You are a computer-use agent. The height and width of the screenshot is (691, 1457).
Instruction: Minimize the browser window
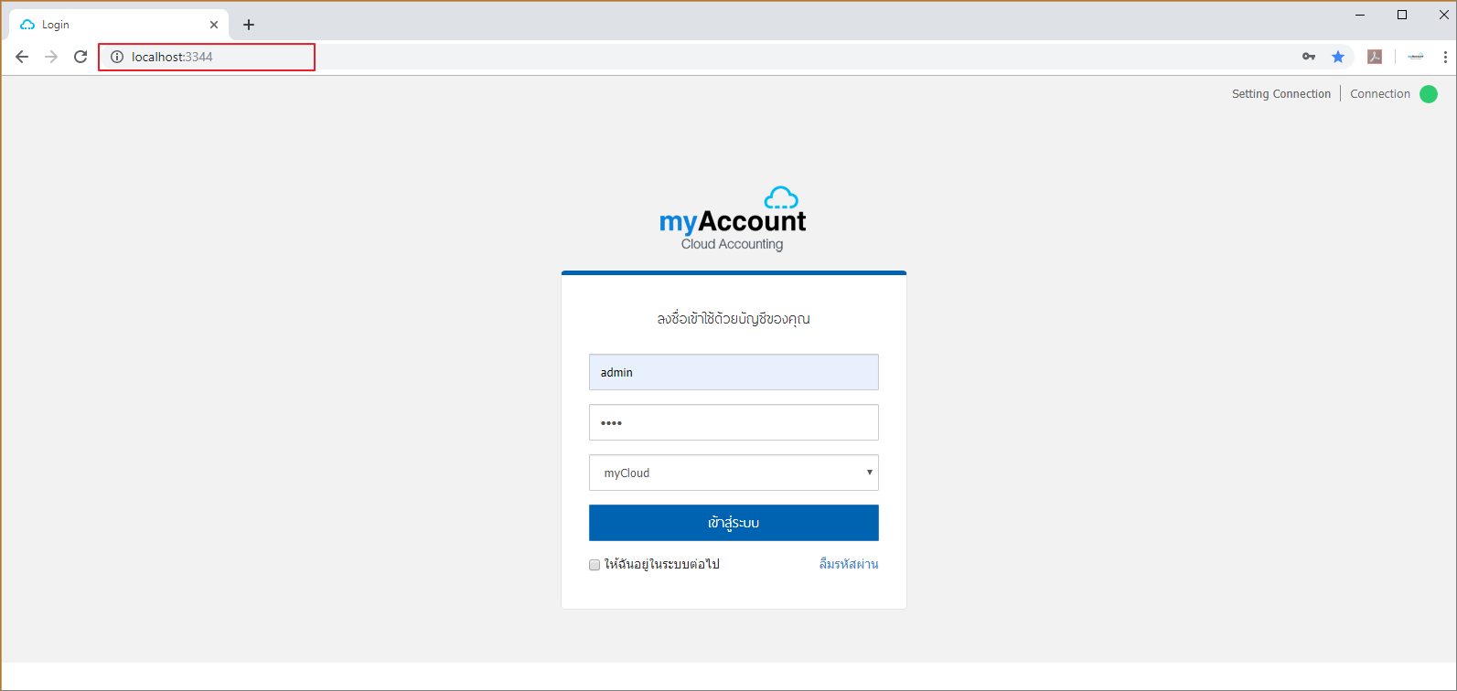[1360, 15]
